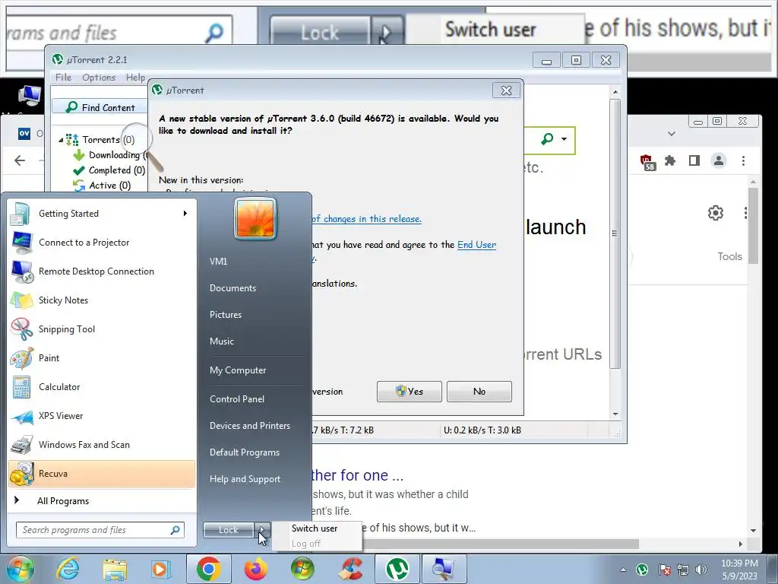Open VM1 user folder
The image size is (778, 584).
pos(218,262)
